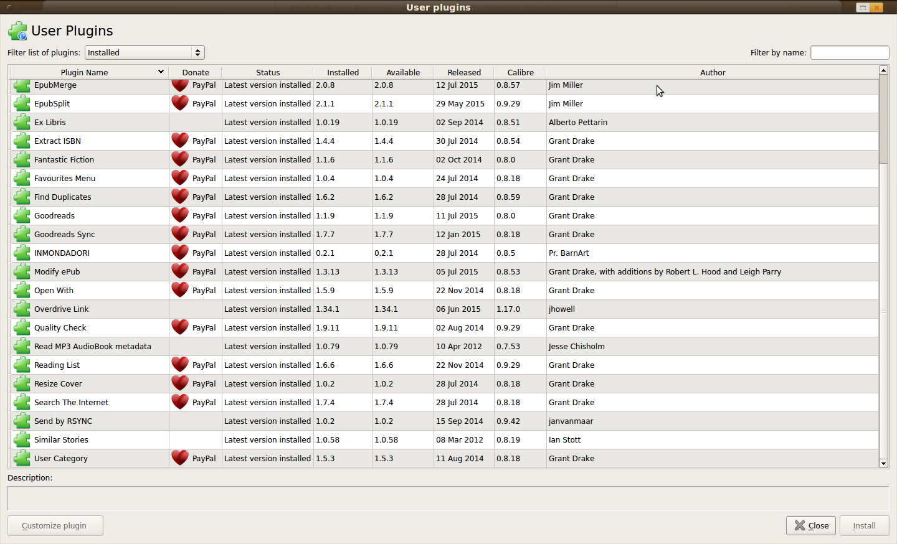
Task: Close the User Plugins dialog
Action: (811, 525)
